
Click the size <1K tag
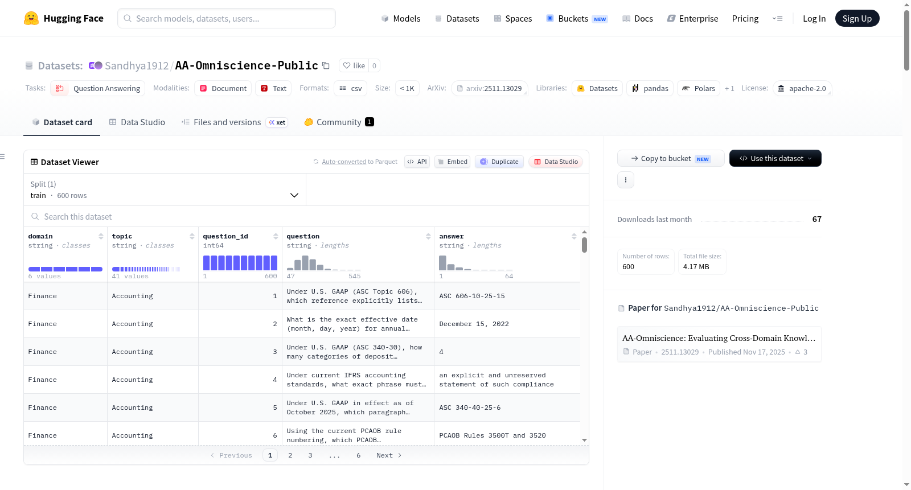coord(407,88)
